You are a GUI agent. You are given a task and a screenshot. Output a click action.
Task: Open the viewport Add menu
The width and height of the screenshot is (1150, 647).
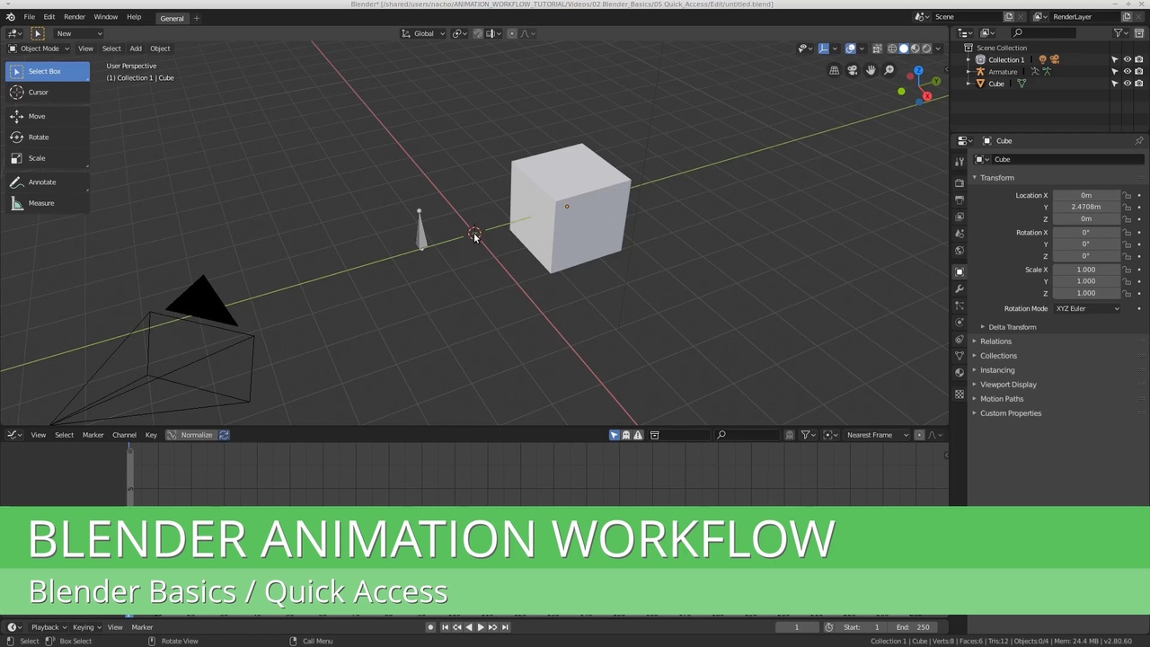(136, 49)
